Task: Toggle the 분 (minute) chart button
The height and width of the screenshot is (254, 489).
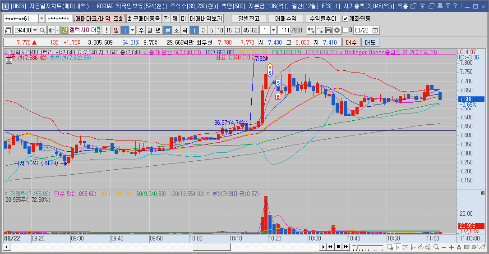Action: [167, 30]
